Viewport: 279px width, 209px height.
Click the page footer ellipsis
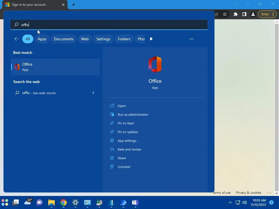coord(269,193)
